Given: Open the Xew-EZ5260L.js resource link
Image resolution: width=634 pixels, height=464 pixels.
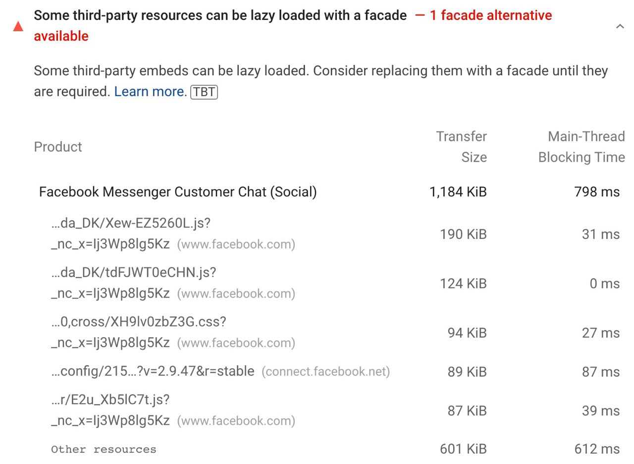Looking at the screenshot, I should pos(131,233).
